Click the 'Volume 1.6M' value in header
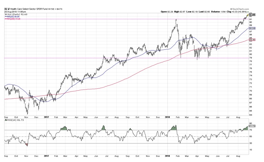Viewport: 264px width, 162px height. pyautogui.click(x=218, y=12)
